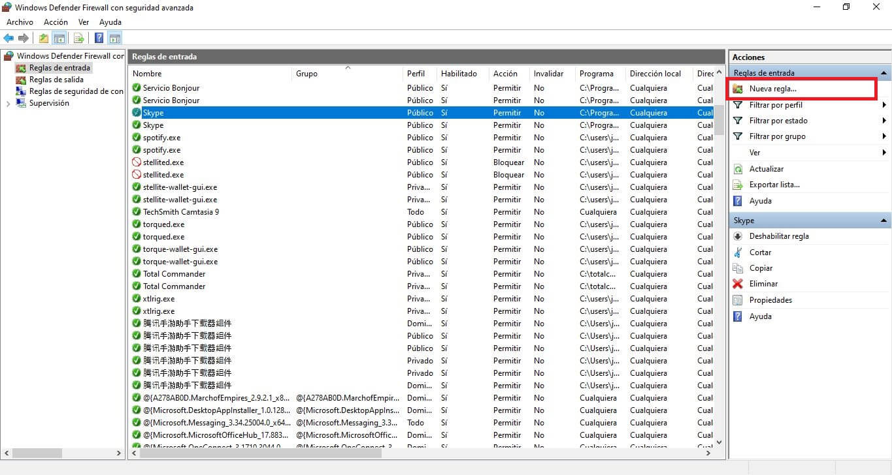Select the Windows Defender Firewall root node
892x475 pixels.
64,56
